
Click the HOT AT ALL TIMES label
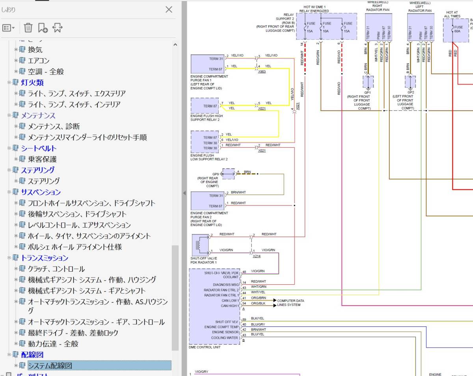pos(452,14)
